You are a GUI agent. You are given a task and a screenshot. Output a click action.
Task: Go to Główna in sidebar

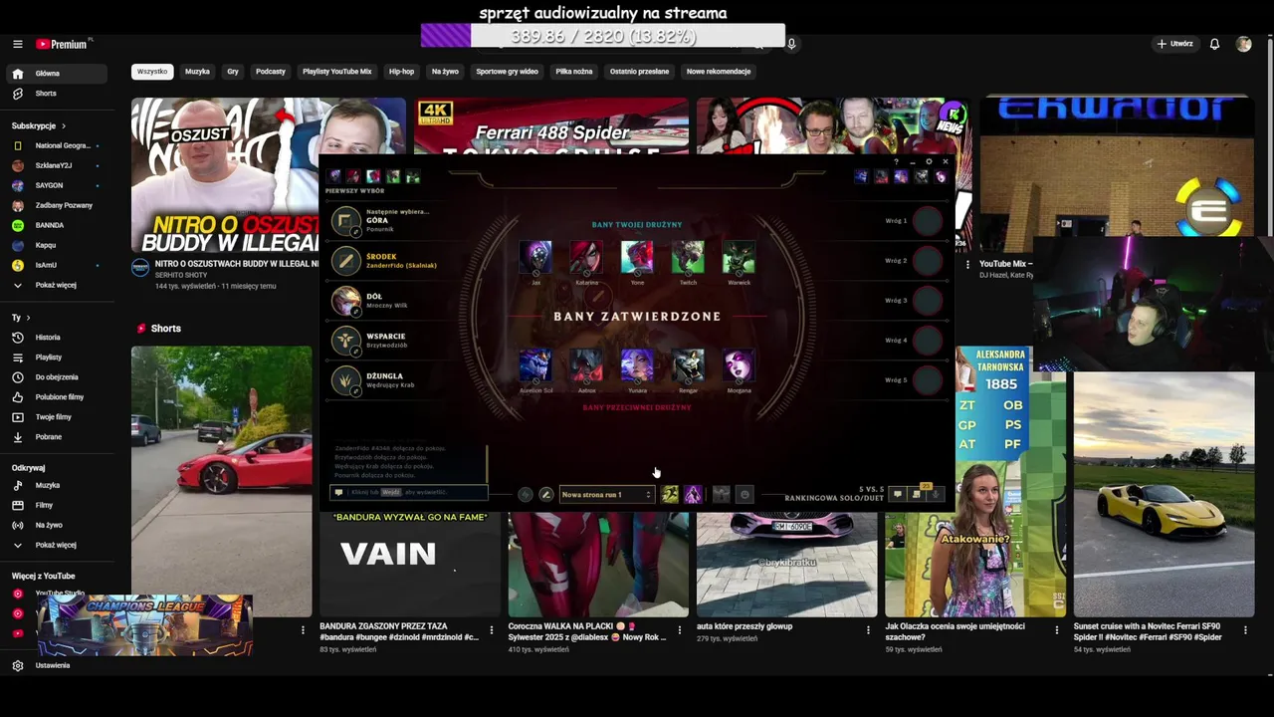point(58,74)
